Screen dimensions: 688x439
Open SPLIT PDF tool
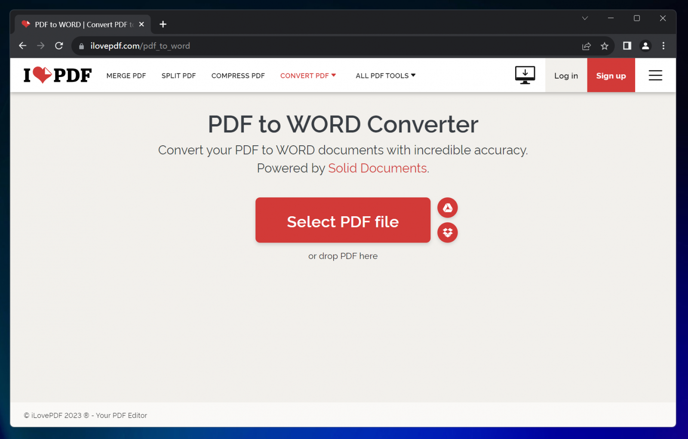pyautogui.click(x=178, y=76)
